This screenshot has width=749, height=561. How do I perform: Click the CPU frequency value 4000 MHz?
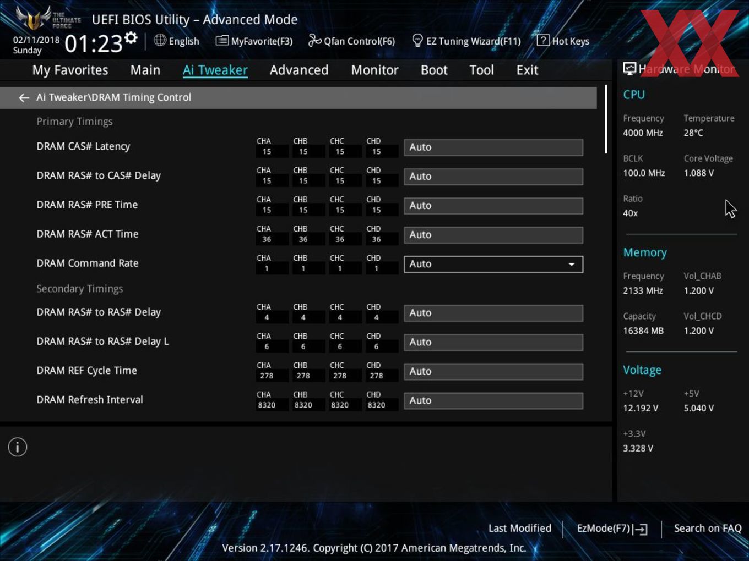pos(643,133)
